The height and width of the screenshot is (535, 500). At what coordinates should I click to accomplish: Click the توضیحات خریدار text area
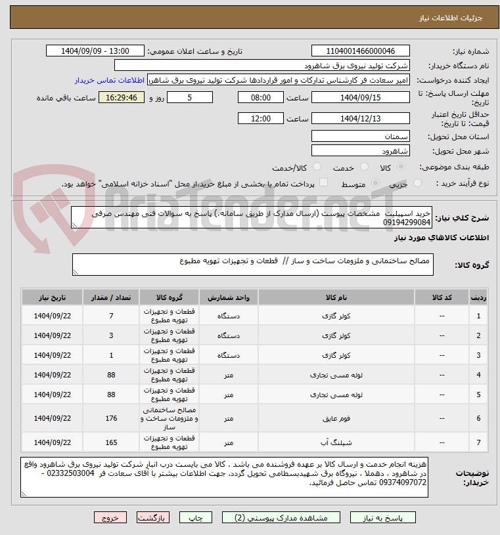[x=224, y=477]
